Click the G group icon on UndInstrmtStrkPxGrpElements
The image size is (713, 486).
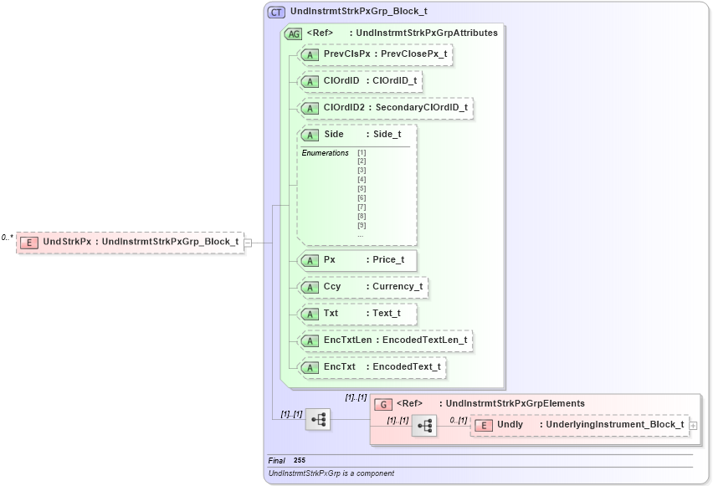[x=385, y=403]
